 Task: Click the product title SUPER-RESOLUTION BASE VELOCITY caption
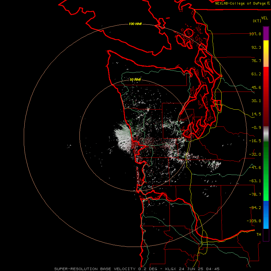coord(95,269)
